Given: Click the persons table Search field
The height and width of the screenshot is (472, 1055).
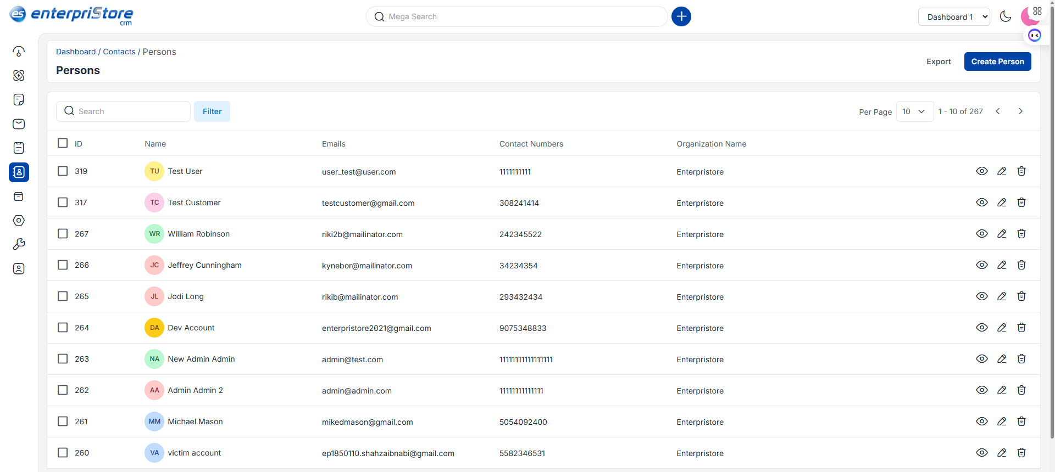Looking at the screenshot, I should (x=123, y=111).
